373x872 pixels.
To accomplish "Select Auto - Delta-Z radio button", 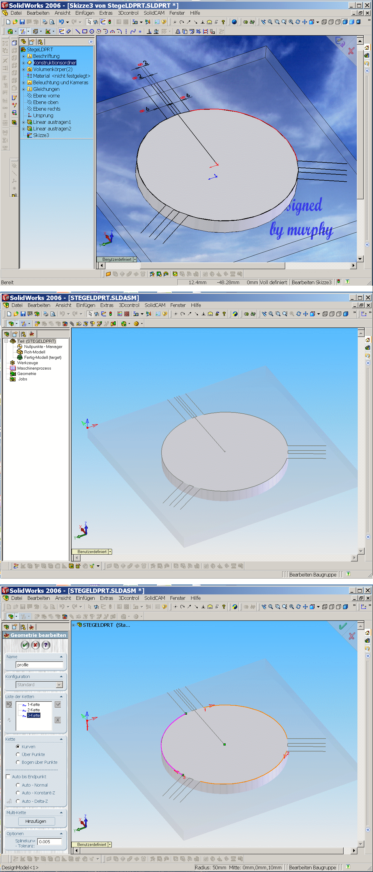I will tap(18, 801).
